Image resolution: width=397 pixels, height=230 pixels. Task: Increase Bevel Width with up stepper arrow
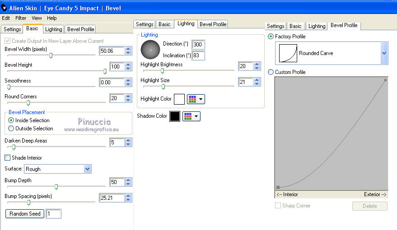(x=128, y=49)
